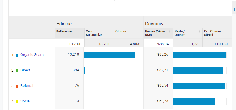Select the Davranış group header
Screen dimensions: 236x110
pyautogui.click(x=154, y=24)
